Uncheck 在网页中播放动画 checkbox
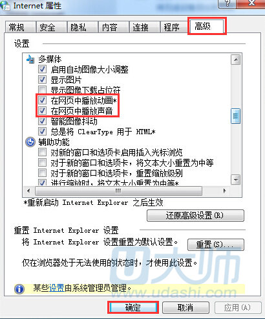The width and height of the screenshot is (265, 319). click(x=42, y=100)
